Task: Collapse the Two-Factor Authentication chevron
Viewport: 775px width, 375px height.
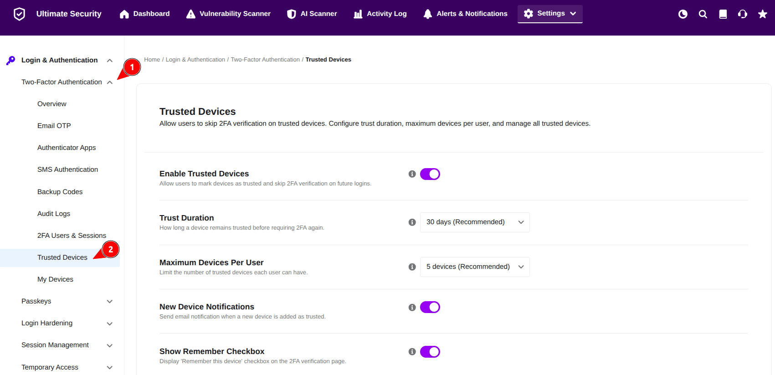Action: pyautogui.click(x=110, y=82)
